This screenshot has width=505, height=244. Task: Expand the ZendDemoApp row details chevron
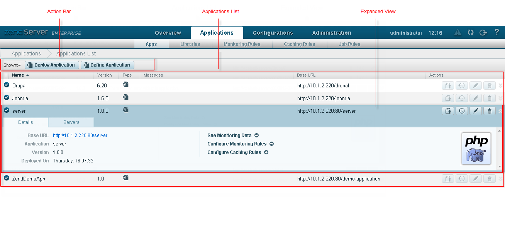pos(500,179)
